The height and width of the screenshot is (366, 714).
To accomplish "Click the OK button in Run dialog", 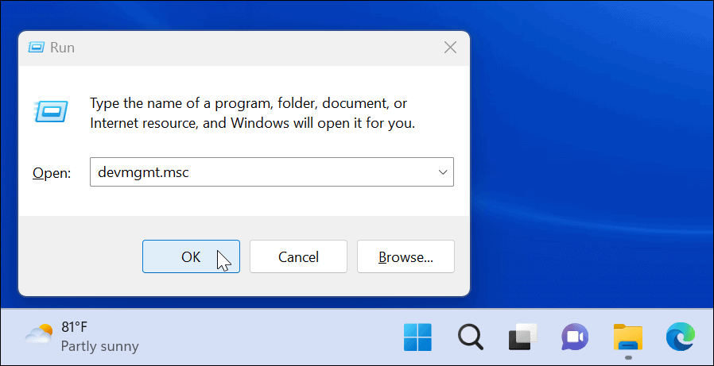I will [191, 256].
